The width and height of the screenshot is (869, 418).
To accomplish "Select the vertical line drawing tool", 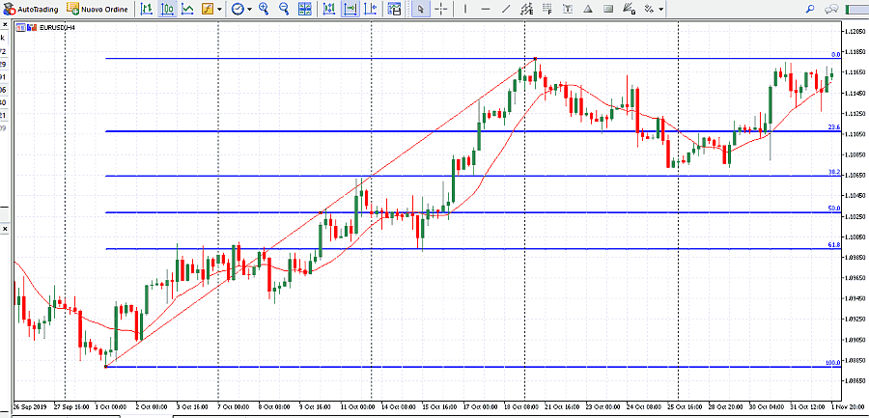I will pos(464,9).
